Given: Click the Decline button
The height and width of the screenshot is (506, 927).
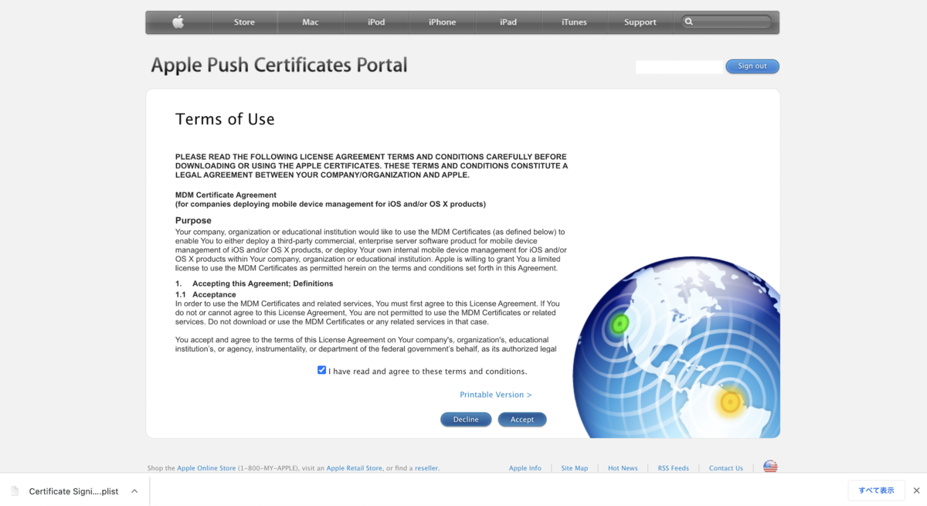Looking at the screenshot, I should point(466,419).
